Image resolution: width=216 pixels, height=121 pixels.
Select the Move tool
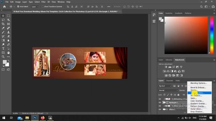coord(3,16)
